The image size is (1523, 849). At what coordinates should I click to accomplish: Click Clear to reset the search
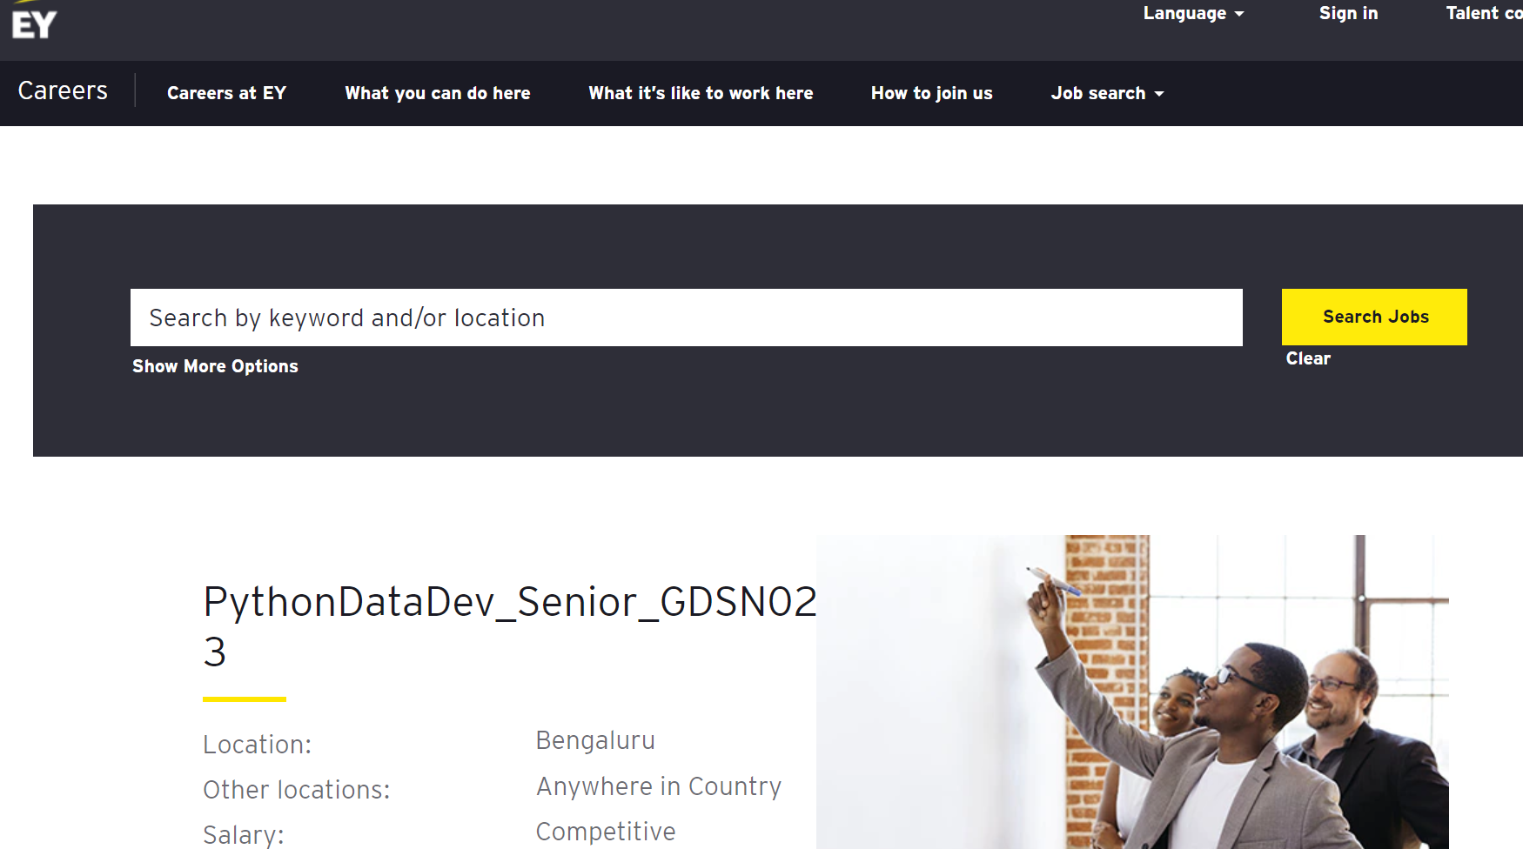pyautogui.click(x=1307, y=358)
